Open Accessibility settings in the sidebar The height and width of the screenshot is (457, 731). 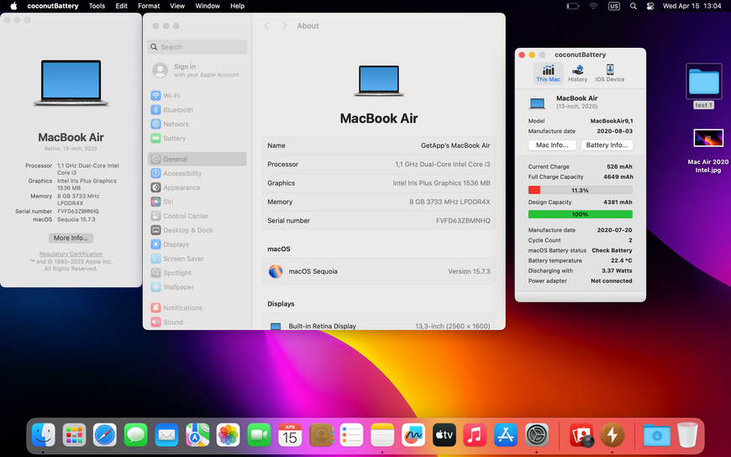pos(197,173)
